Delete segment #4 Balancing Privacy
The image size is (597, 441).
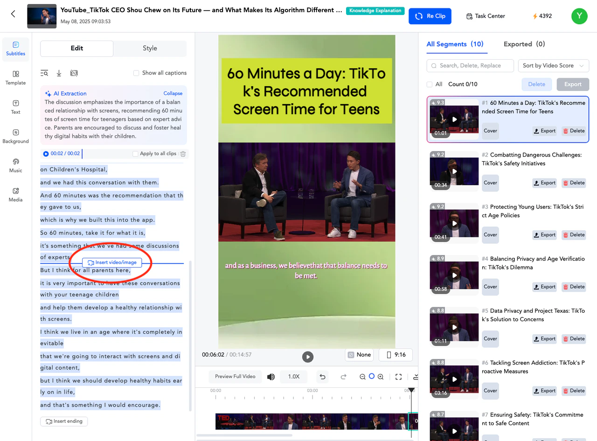coord(574,287)
